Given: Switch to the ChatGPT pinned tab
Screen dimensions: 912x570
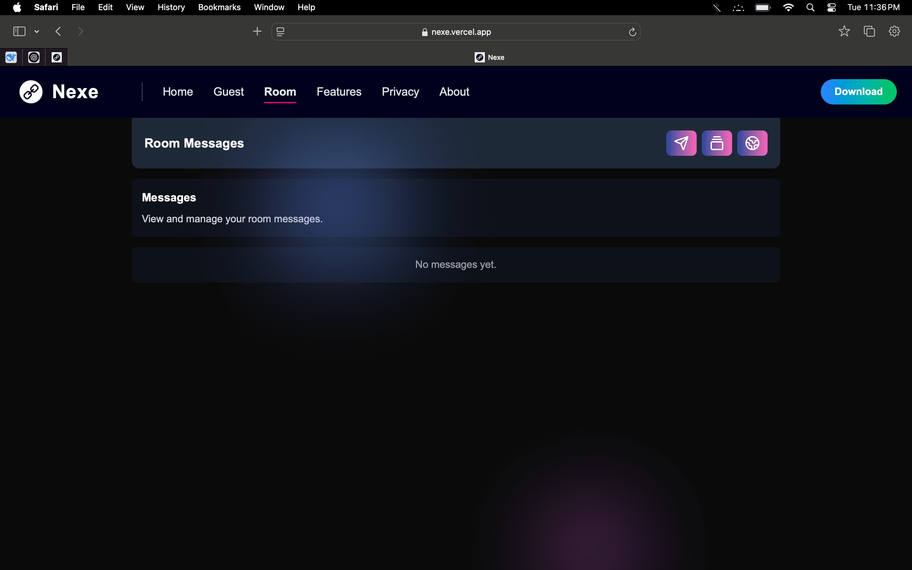Looking at the screenshot, I should pyautogui.click(x=34, y=57).
